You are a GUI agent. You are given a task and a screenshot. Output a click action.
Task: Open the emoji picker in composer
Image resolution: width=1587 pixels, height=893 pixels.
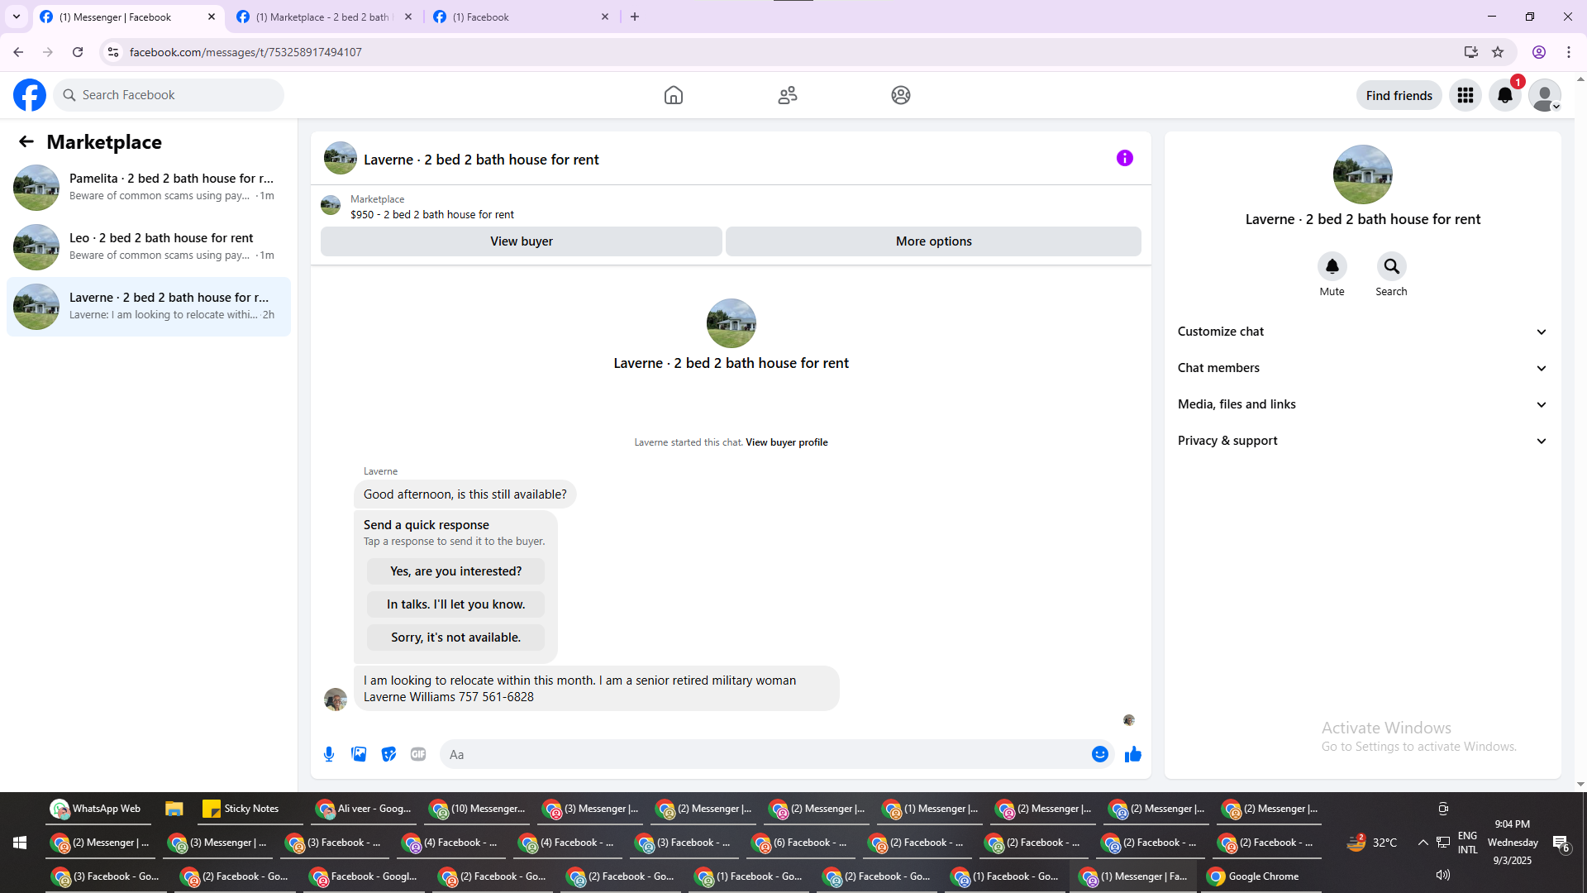(x=1100, y=754)
